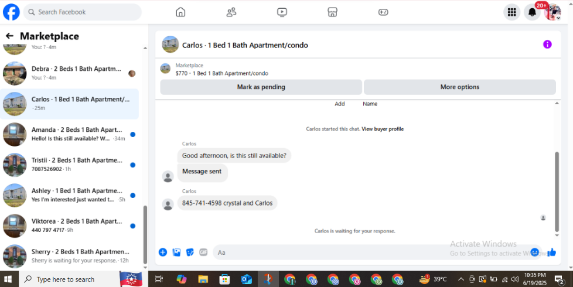Open the Watch video icon
573x287 pixels.
(x=282, y=12)
